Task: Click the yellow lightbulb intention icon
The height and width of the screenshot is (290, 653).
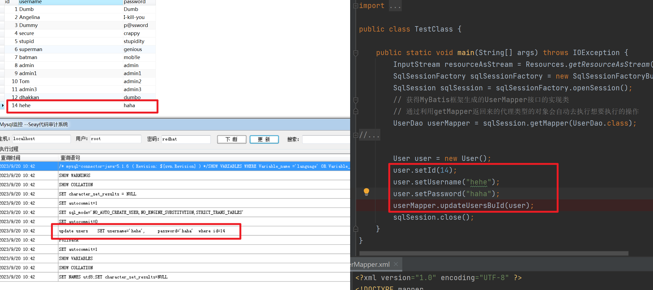Action: coord(366,192)
